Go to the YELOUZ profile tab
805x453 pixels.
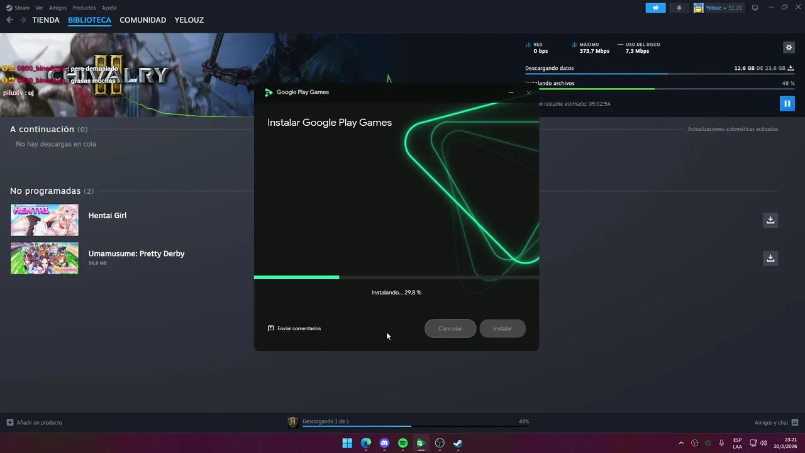click(x=189, y=20)
